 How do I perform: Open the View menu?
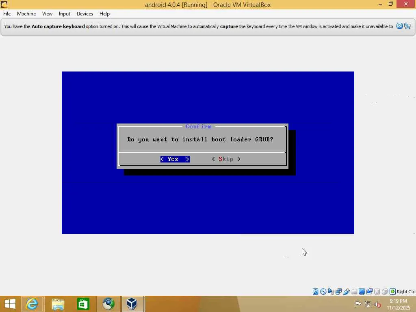tap(47, 14)
